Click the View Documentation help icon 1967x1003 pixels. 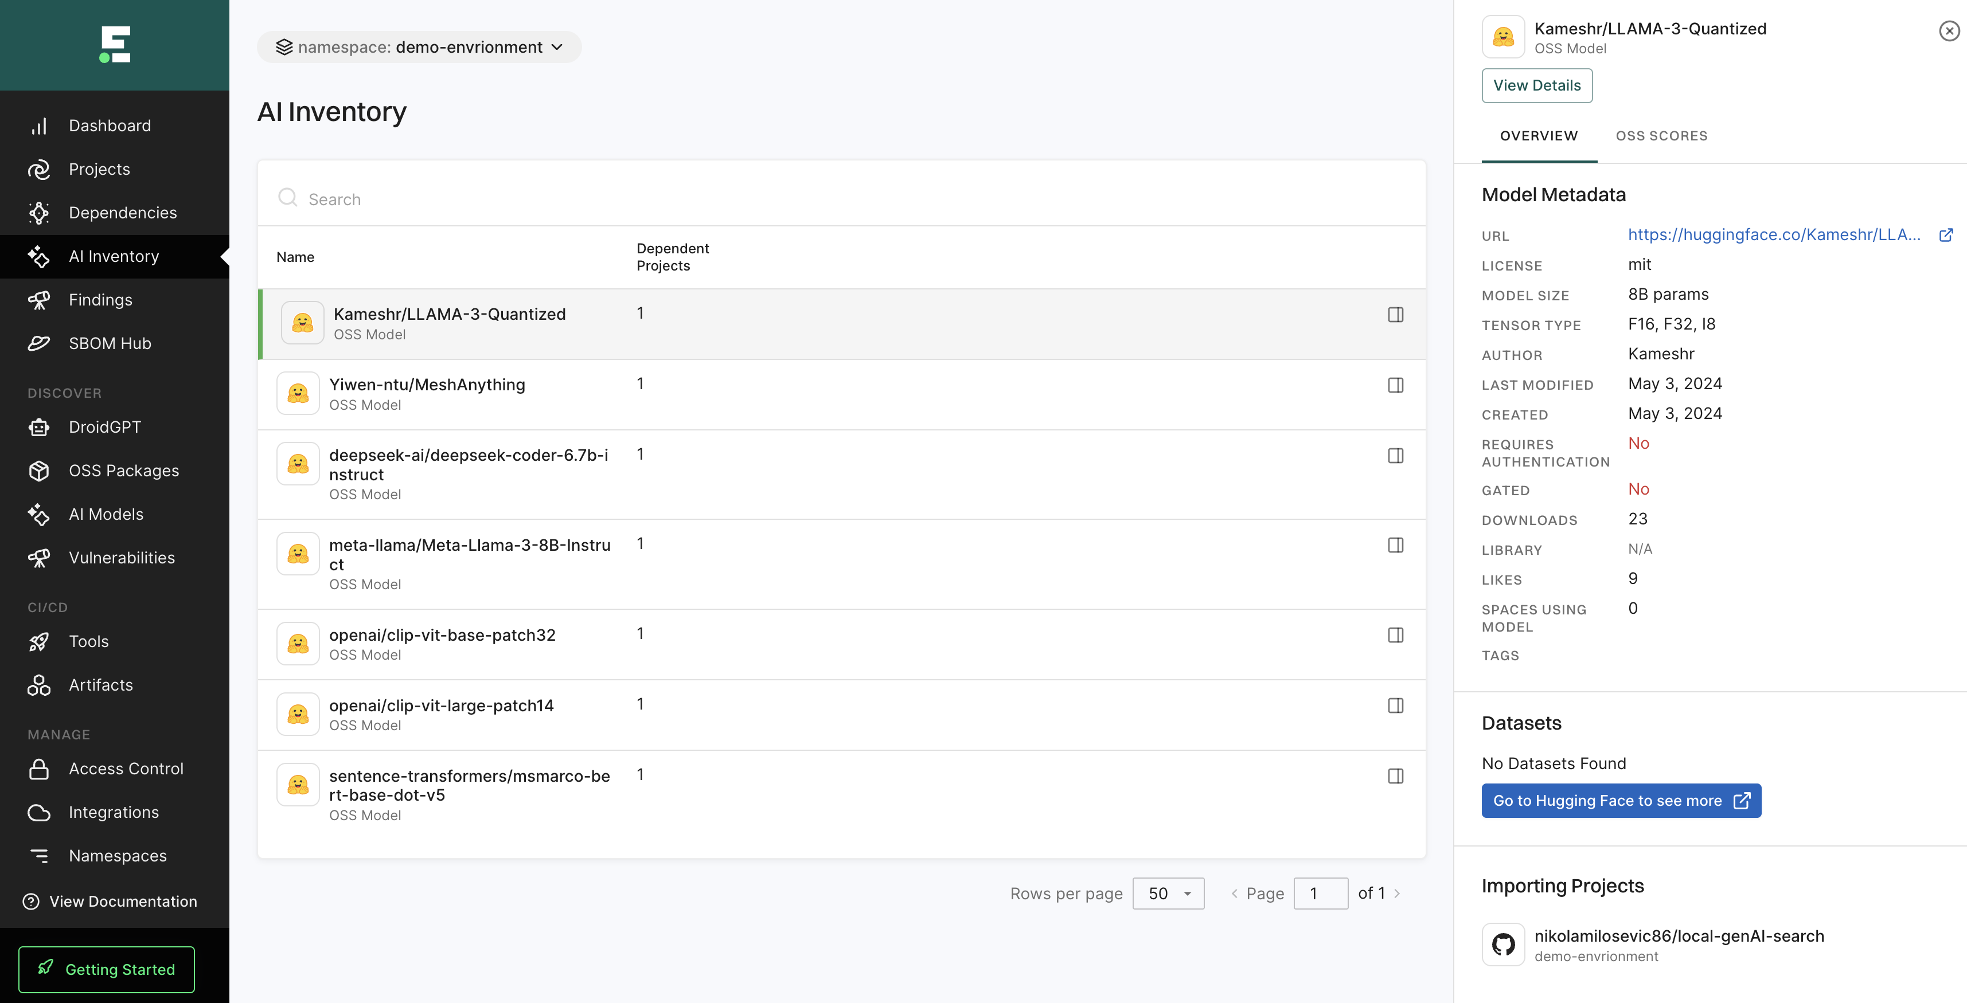point(32,902)
